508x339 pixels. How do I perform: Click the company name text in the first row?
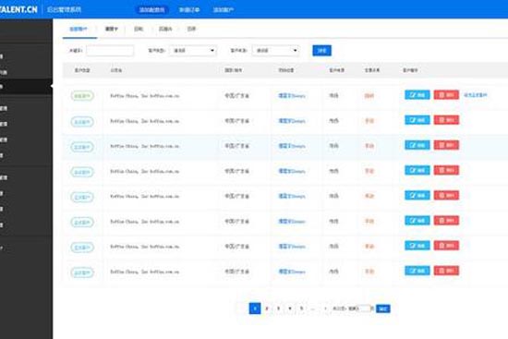coord(144,96)
